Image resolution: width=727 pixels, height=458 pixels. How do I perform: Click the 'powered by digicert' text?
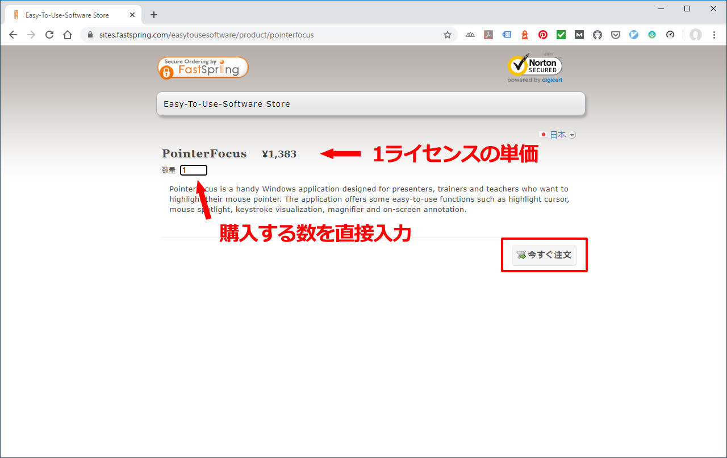click(535, 80)
